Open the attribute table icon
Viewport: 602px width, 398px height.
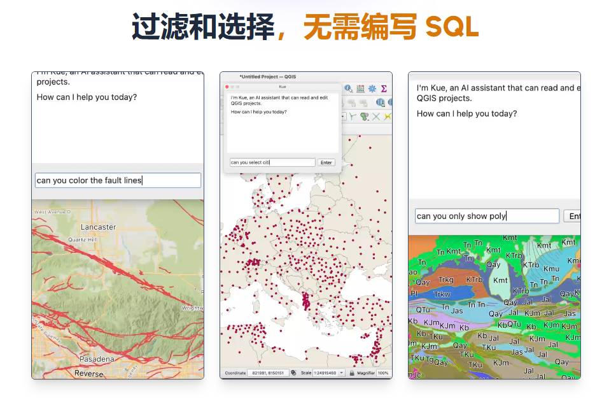[x=361, y=89]
